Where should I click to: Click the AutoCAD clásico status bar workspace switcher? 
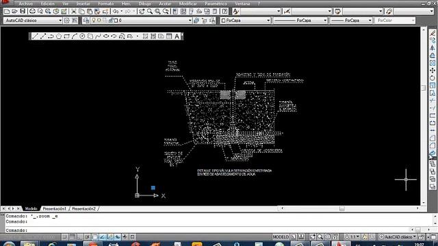(398, 237)
